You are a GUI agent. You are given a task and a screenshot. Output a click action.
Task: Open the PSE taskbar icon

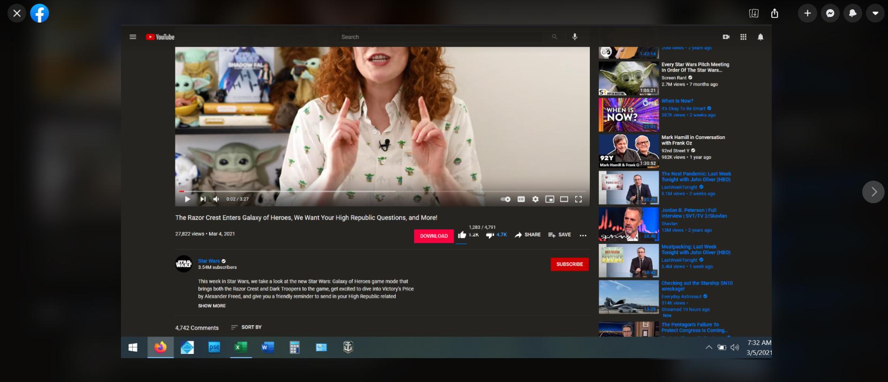(214, 347)
